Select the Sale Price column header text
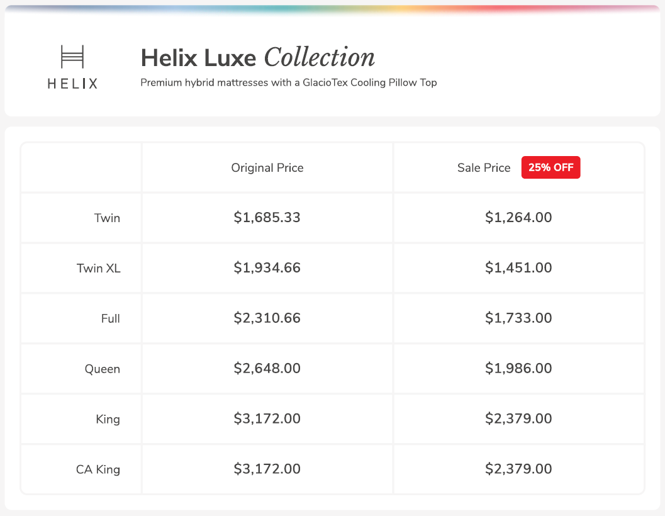Viewport: 665px width, 516px height. pyautogui.click(x=484, y=168)
